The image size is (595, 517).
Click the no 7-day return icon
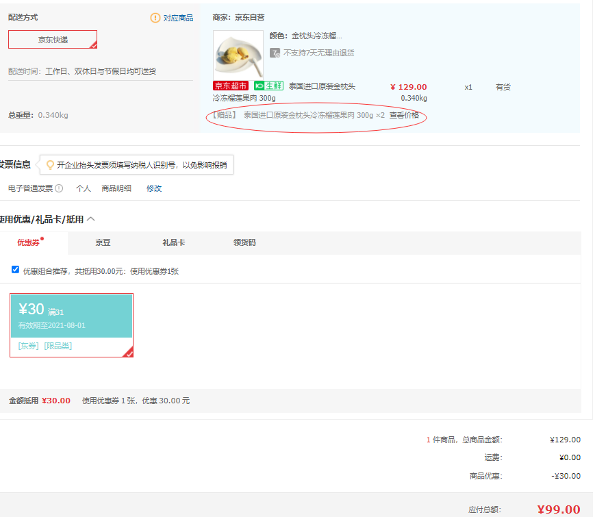(275, 53)
